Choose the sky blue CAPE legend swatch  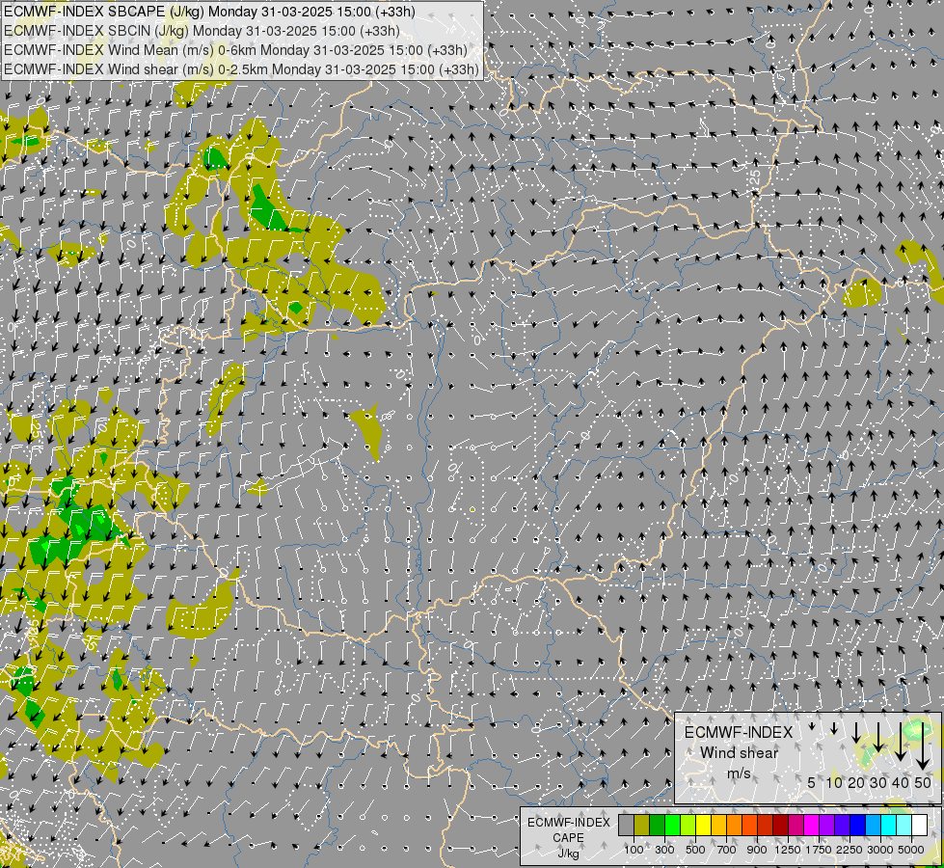[x=875, y=826]
